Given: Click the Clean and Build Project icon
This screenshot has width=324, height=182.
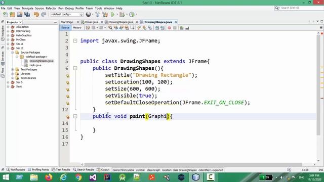Looking at the screenshot, I should [105, 15].
